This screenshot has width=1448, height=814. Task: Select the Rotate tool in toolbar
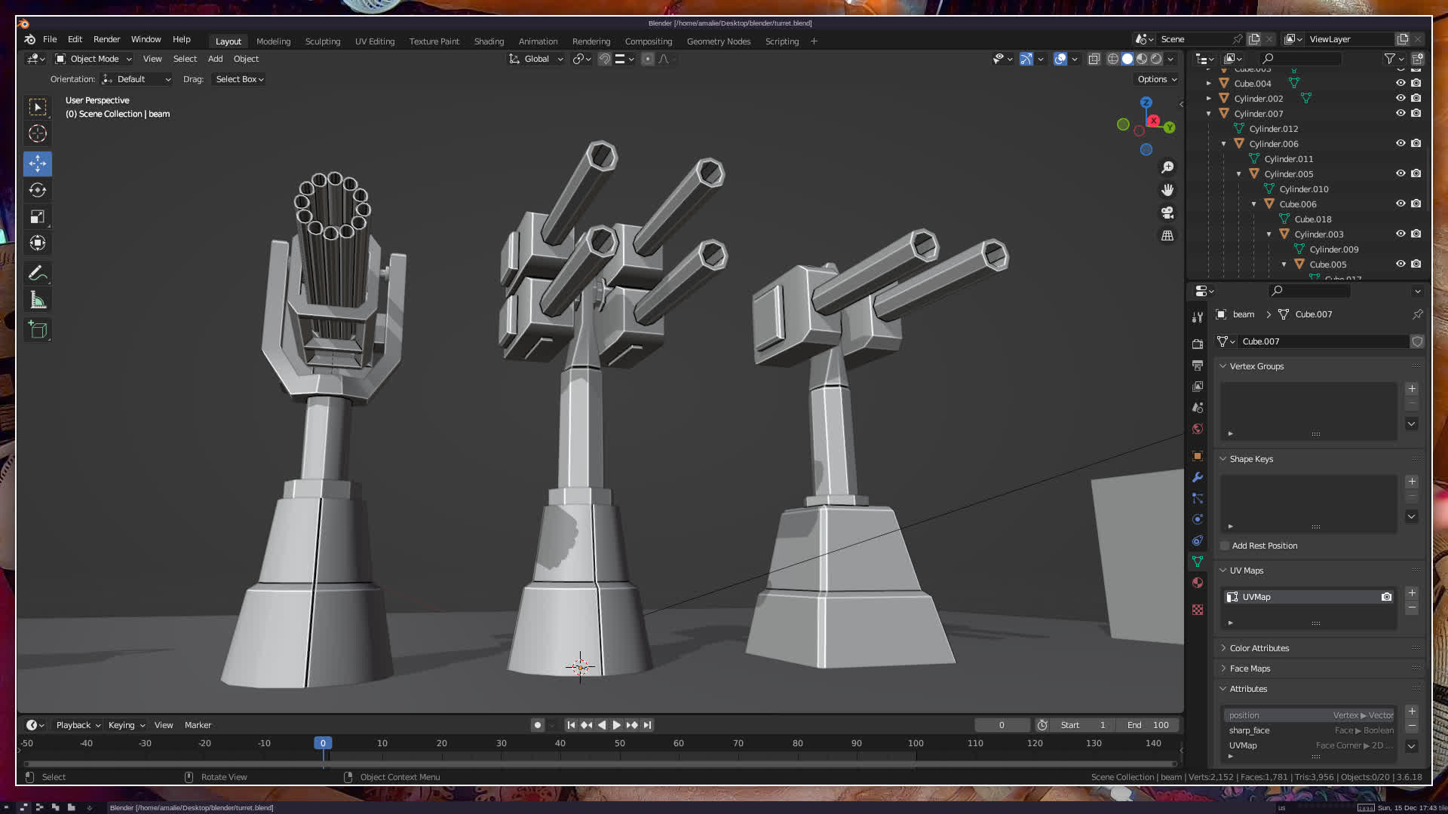[x=38, y=190]
